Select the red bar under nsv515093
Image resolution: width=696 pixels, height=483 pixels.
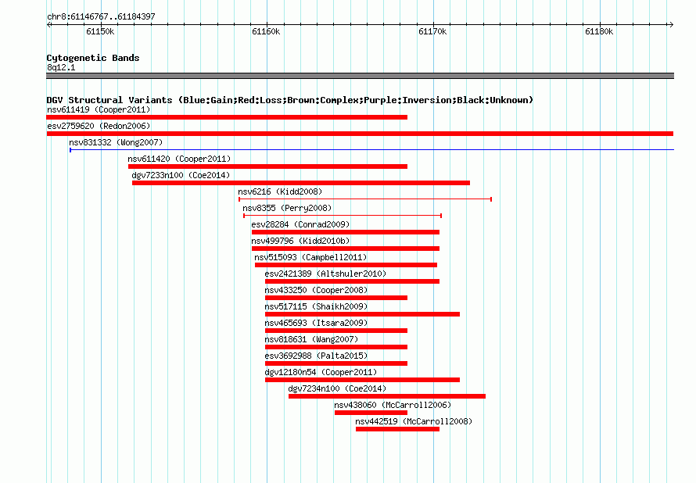coord(346,265)
